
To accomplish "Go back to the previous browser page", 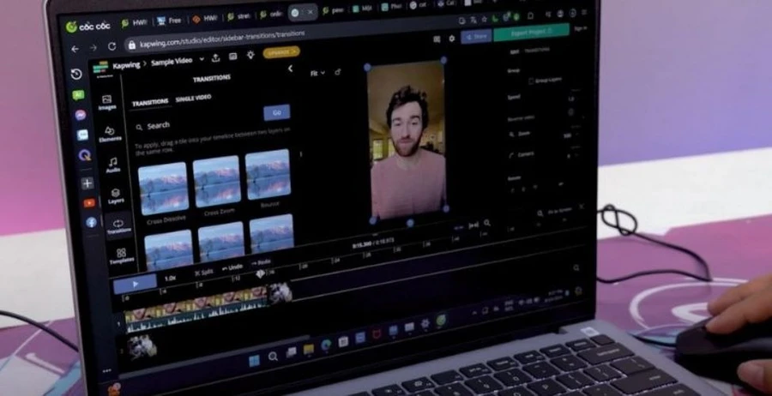I will pyautogui.click(x=75, y=49).
